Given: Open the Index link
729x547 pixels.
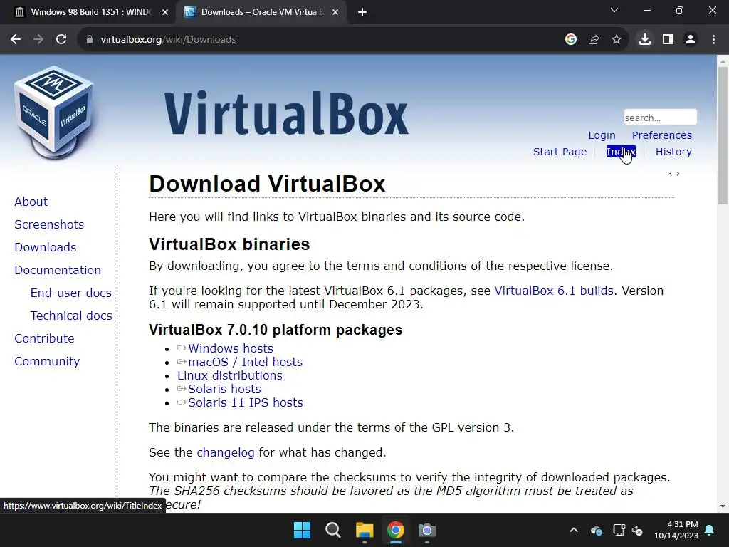Looking at the screenshot, I should 621,152.
